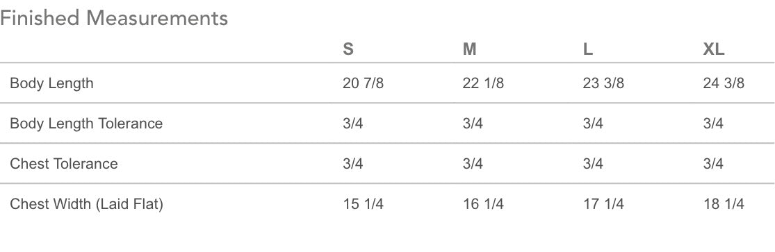The image size is (775, 252).
Task: Click the Body Length row label
Action: [51, 83]
